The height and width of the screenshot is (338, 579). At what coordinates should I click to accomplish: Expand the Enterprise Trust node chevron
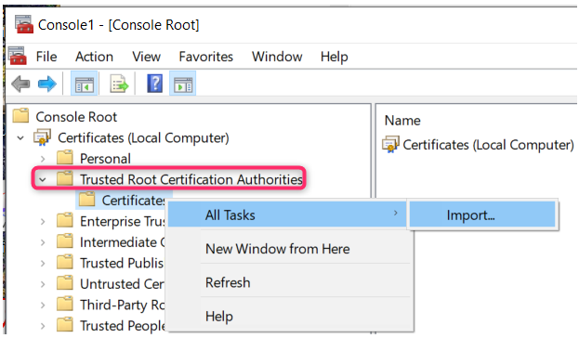[43, 221]
